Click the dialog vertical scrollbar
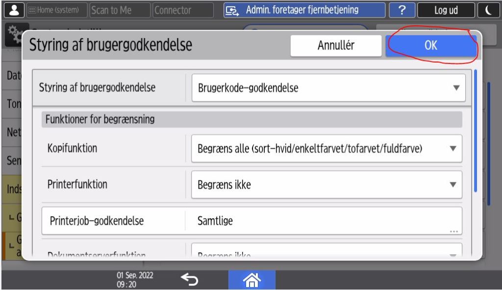The image size is (502, 290). click(x=475, y=131)
